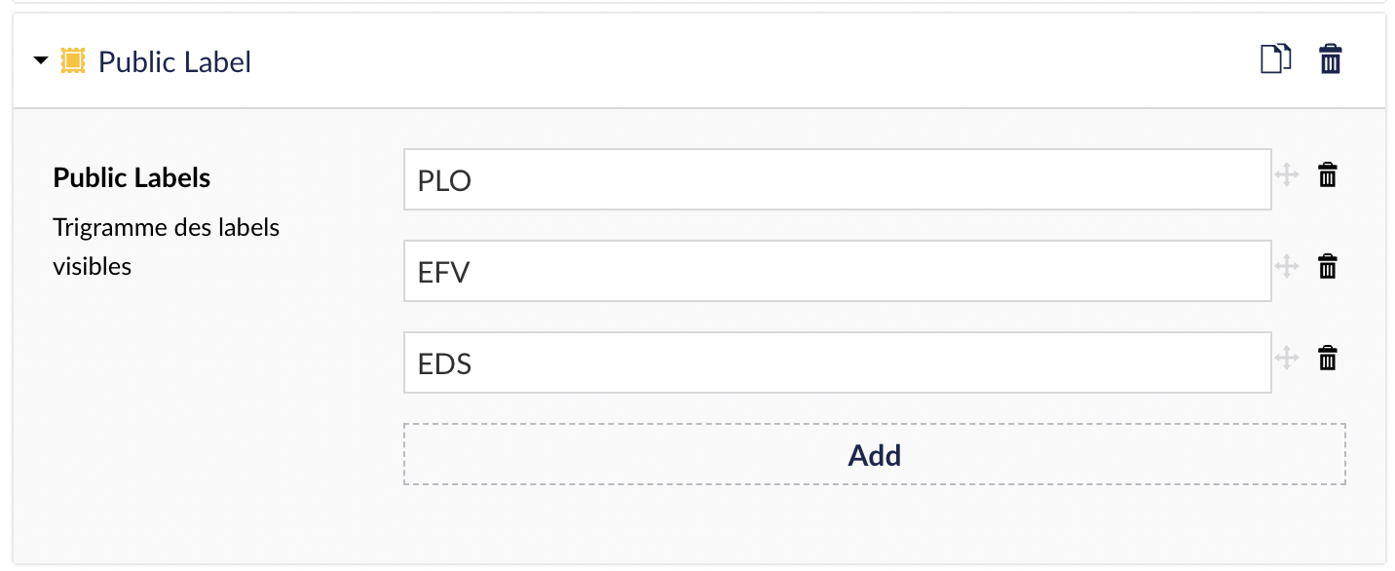This screenshot has width=1395, height=571.
Task: Focus the EFV text field
Action: pos(838,271)
